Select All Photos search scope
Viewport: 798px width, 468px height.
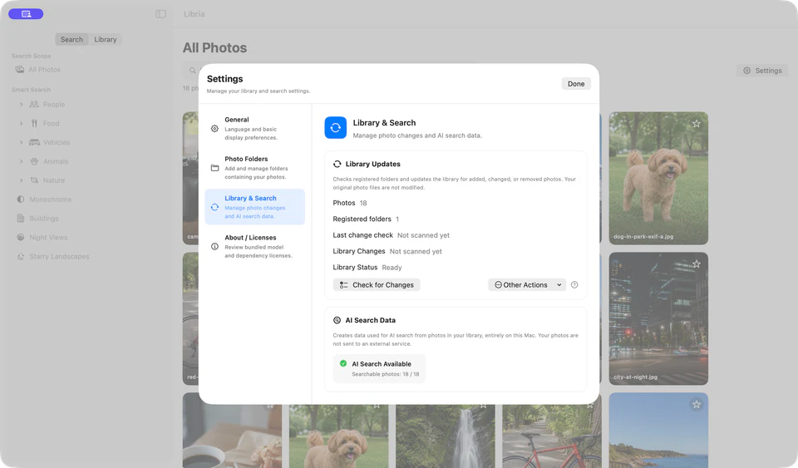click(44, 69)
